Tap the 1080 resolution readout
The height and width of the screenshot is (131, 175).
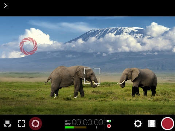[x=67, y=124]
